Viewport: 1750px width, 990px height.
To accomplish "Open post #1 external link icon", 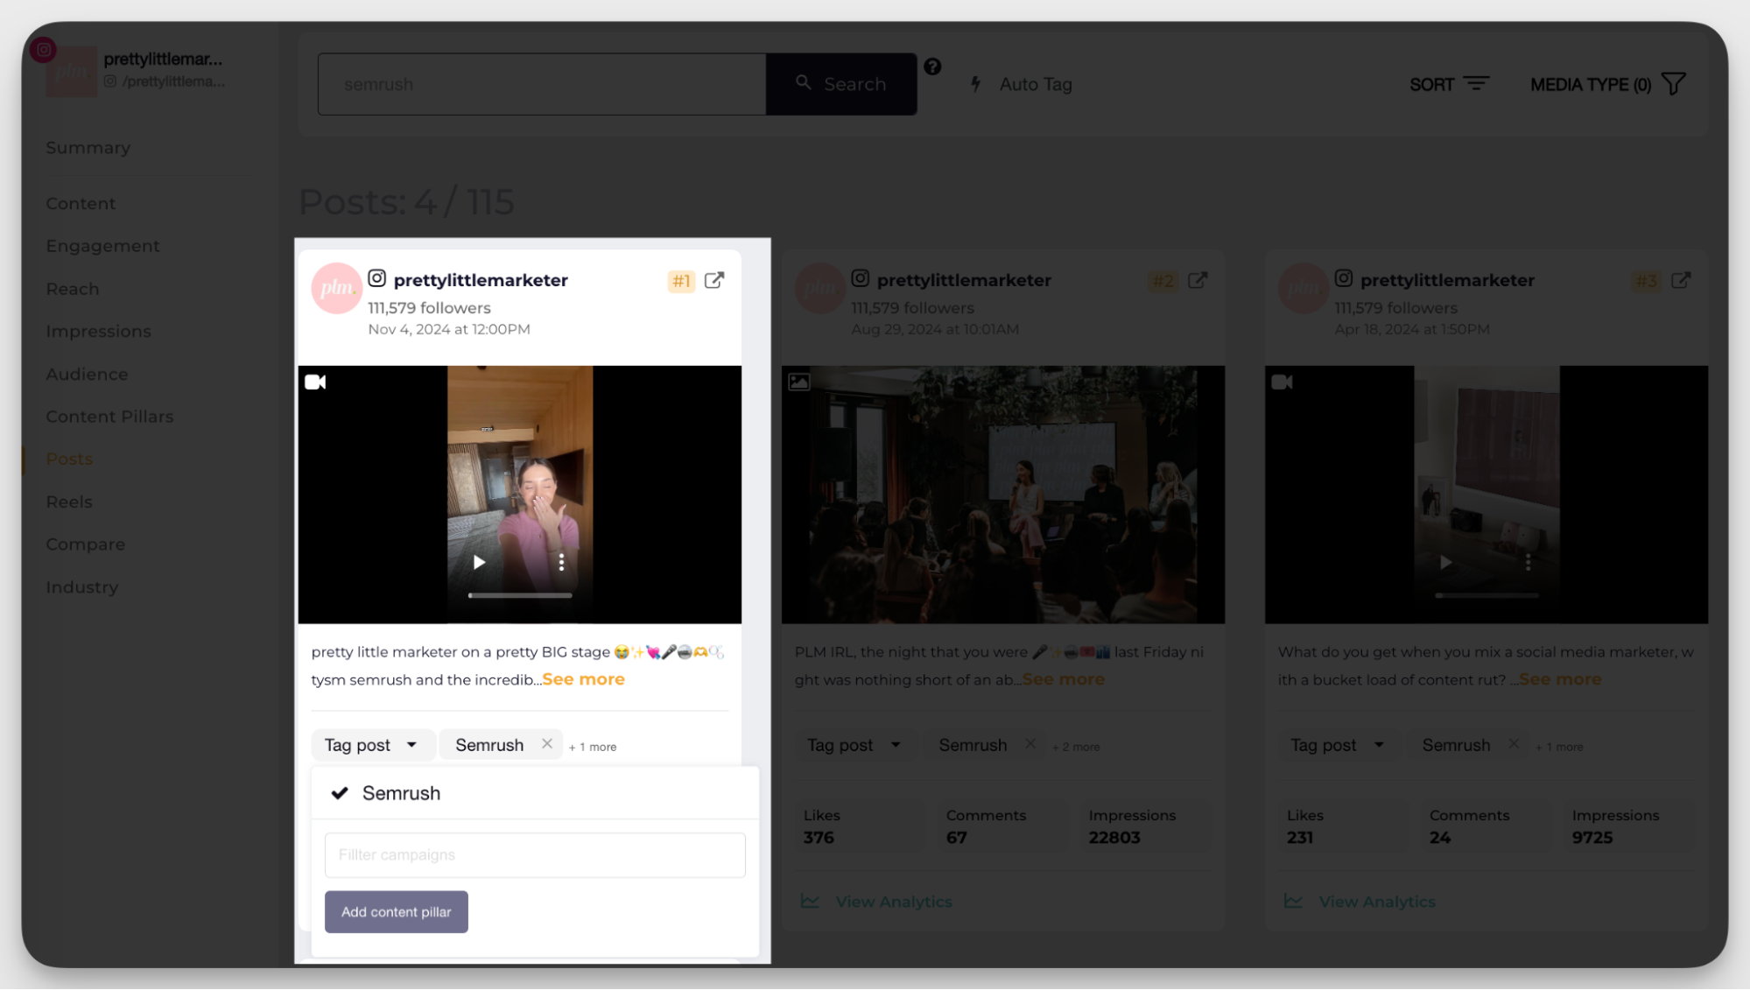I will [714, 280].
